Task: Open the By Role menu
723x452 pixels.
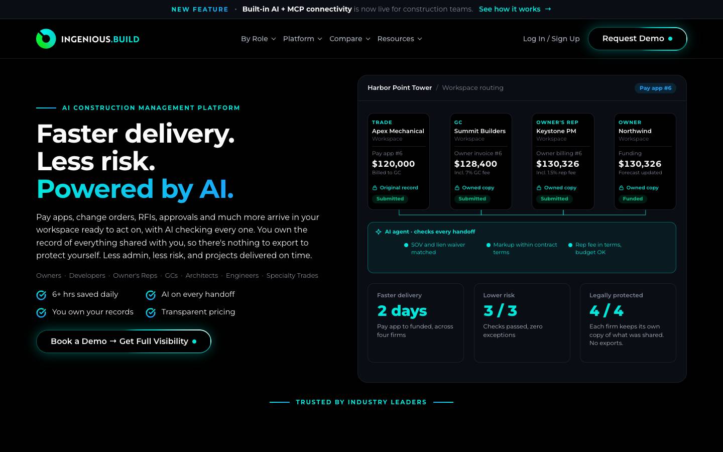Action: 258,39
